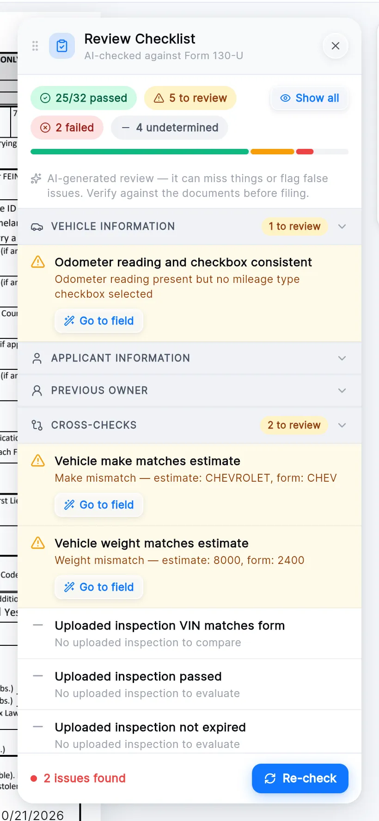Viewport: 379px width, 821px height.
Task: Go to field for Vehicle weight mismatch
Action: pyautogui.click(x=99, y=587)
